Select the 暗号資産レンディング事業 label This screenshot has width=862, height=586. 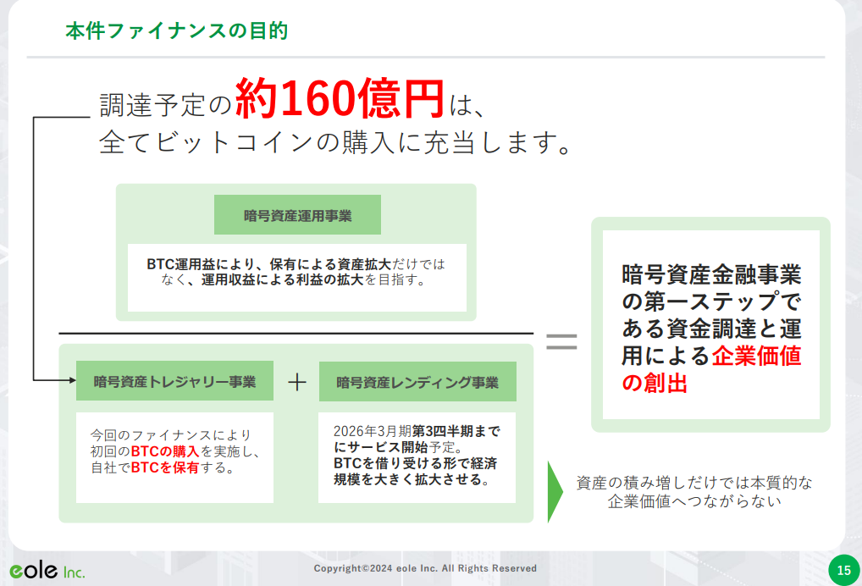click(x=417, y=382)
